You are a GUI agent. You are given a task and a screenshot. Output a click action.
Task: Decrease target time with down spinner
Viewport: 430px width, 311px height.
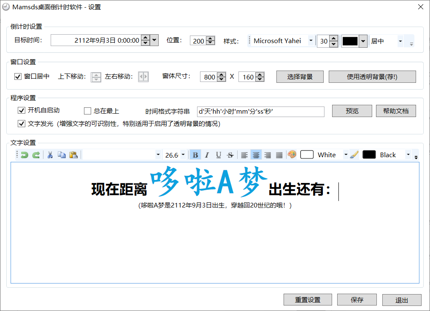click(146, 43)
